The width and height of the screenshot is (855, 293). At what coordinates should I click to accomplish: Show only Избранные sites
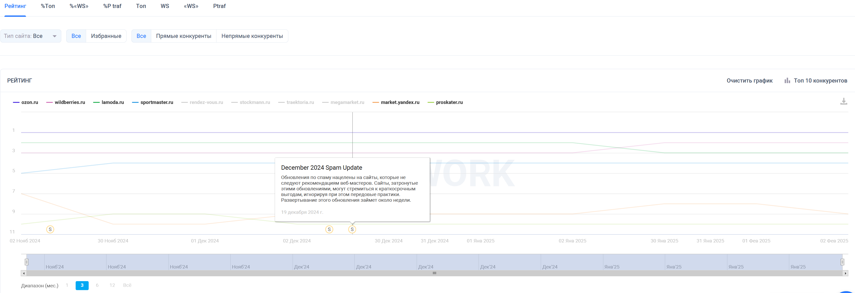point(106,36)
